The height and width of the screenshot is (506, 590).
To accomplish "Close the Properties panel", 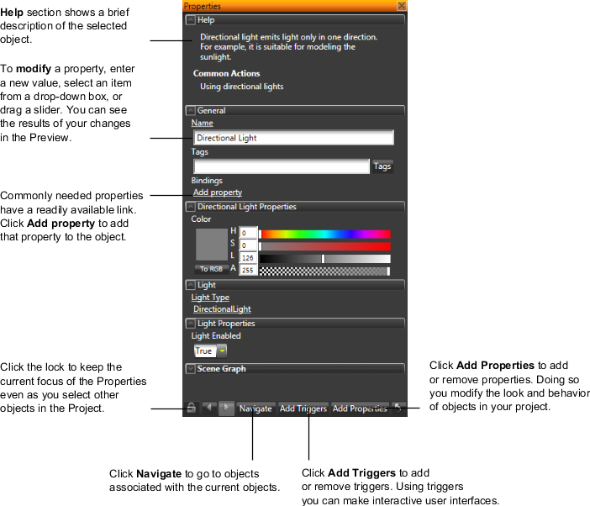I will (x=402, y=6).
